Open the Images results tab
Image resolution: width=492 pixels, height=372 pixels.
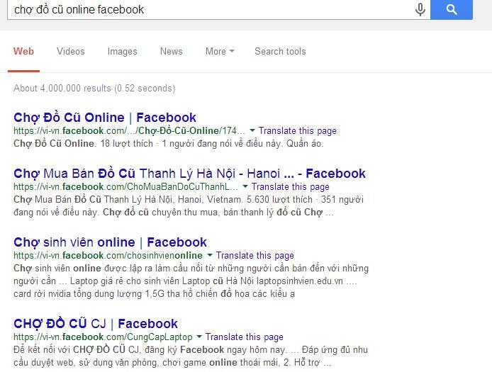pos(123,51)
